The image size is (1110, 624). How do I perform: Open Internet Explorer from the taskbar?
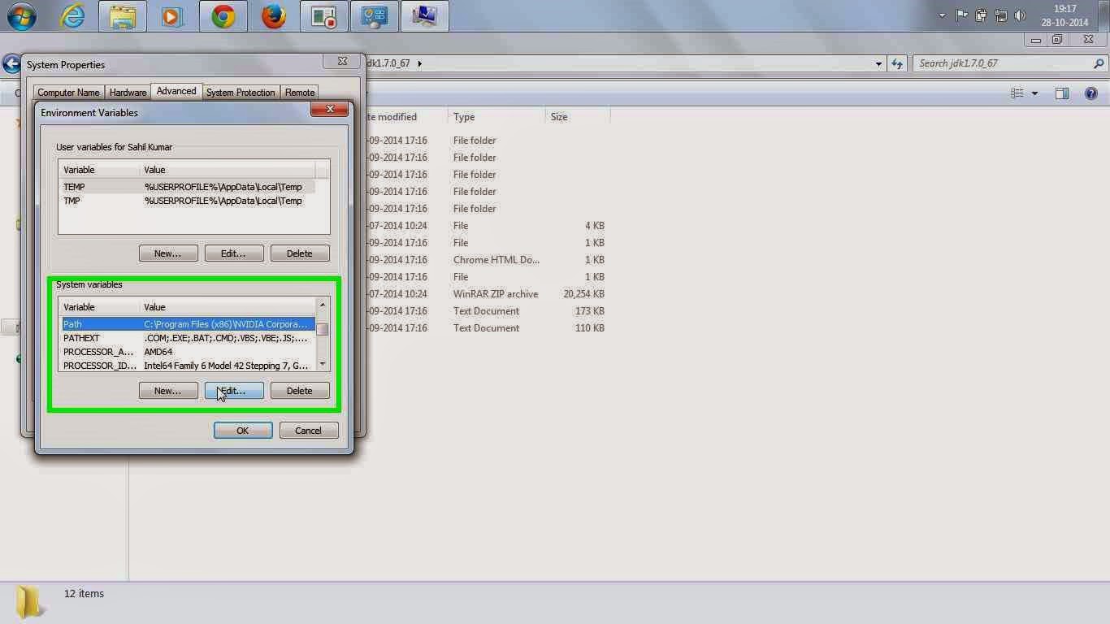point(72,15)
